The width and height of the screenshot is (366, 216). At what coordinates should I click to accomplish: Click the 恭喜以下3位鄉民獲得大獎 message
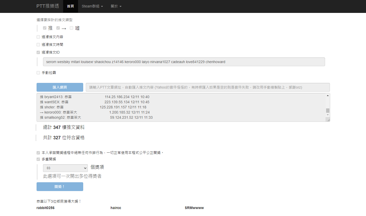click(x=59, y=201)
